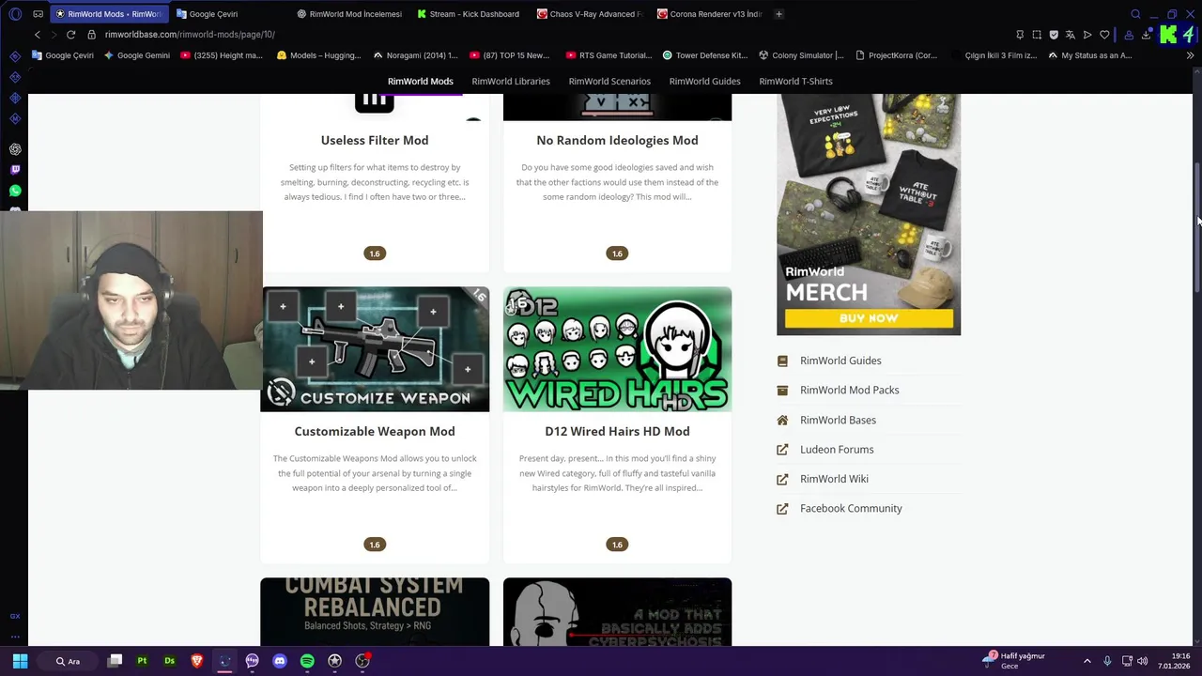
Task: Click 1.6 version badge under Customizable Weapon
Action: [x=375, y=545]
